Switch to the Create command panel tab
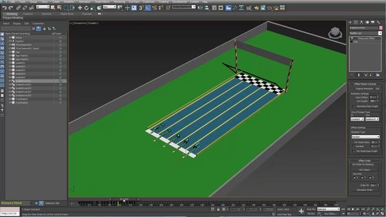Screen dimensions: 386x217 [350, 22]
